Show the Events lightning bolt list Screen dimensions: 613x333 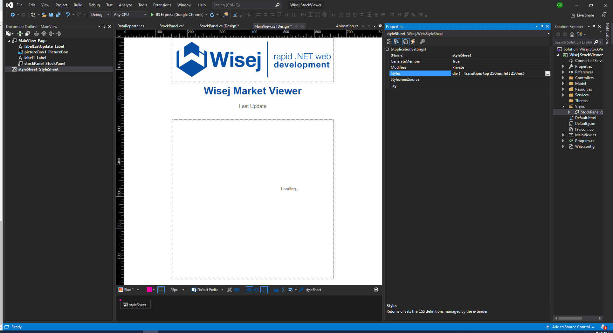[x=413, y=42]
